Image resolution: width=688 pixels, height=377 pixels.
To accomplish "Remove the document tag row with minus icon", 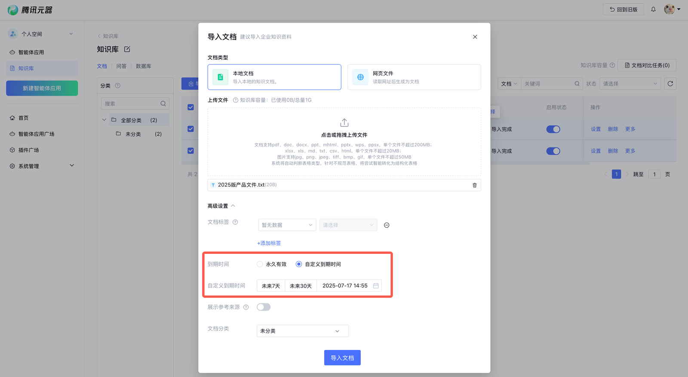I will point(387,225).
